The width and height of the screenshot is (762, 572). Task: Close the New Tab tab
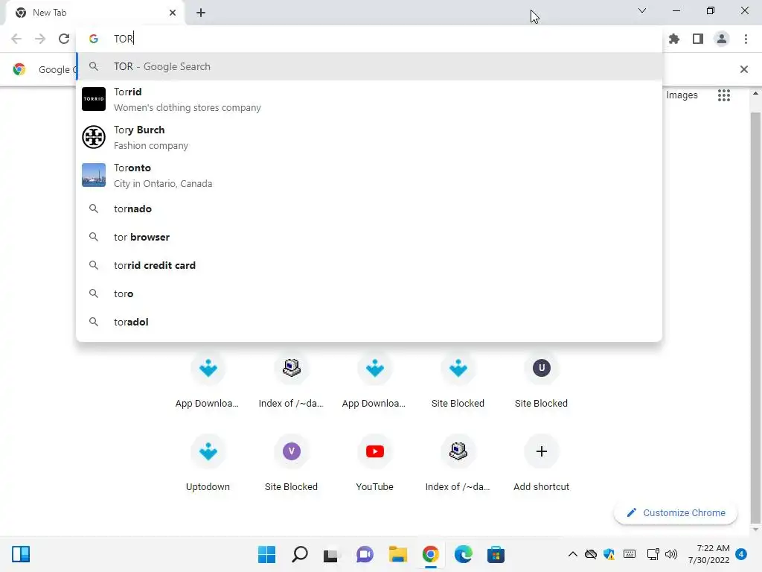[x=173, y=13]
